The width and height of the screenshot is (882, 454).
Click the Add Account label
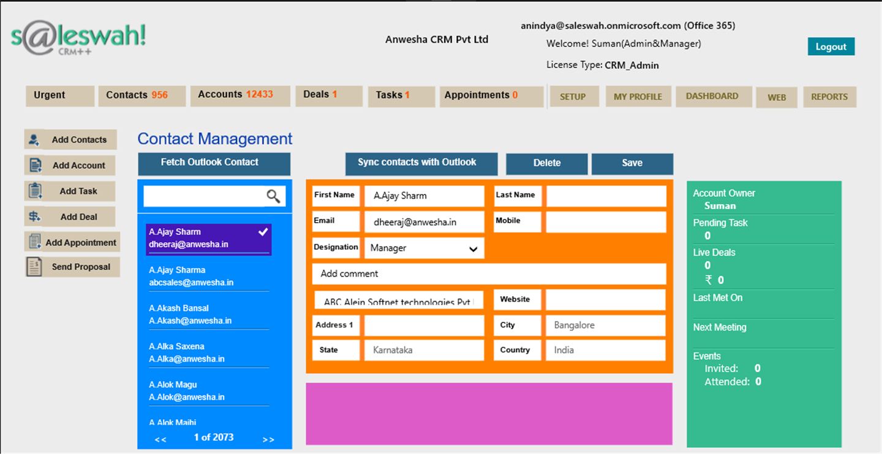tap(79, 165)
